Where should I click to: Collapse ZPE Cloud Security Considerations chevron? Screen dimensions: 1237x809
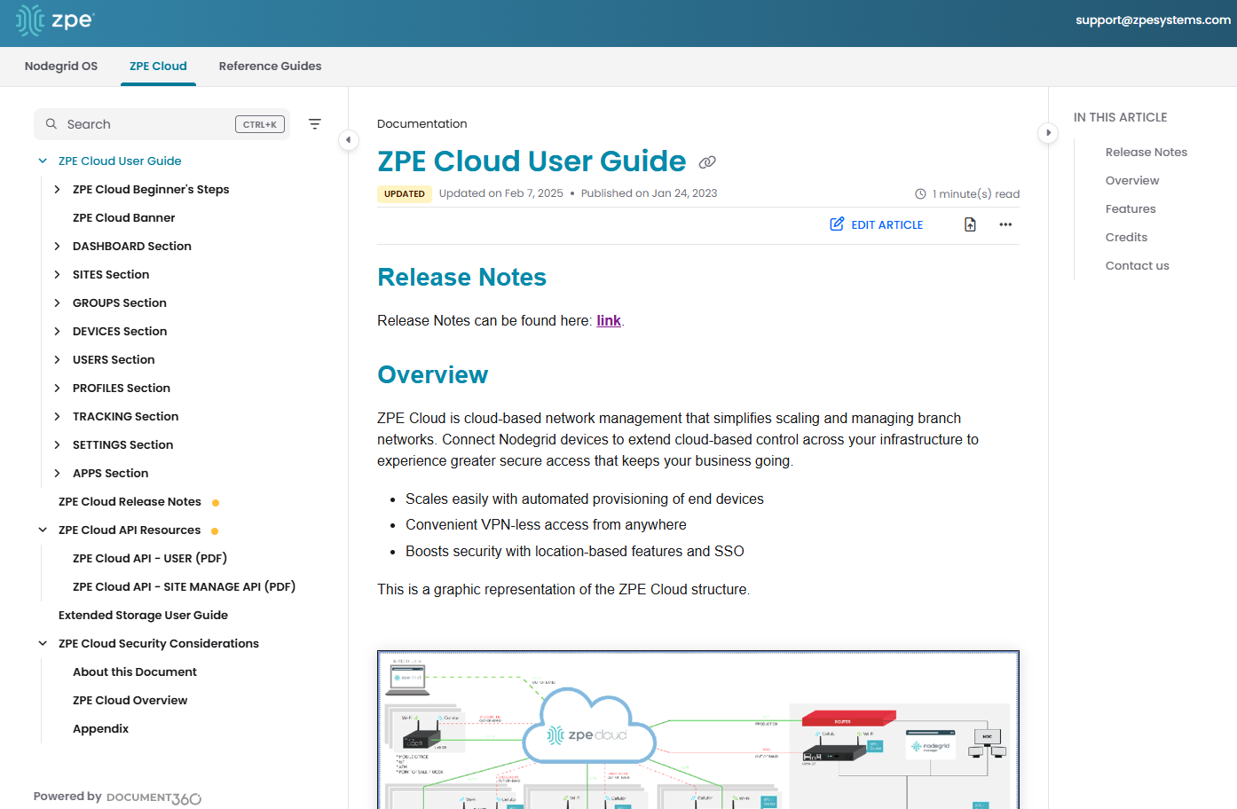tap(43, 643)
